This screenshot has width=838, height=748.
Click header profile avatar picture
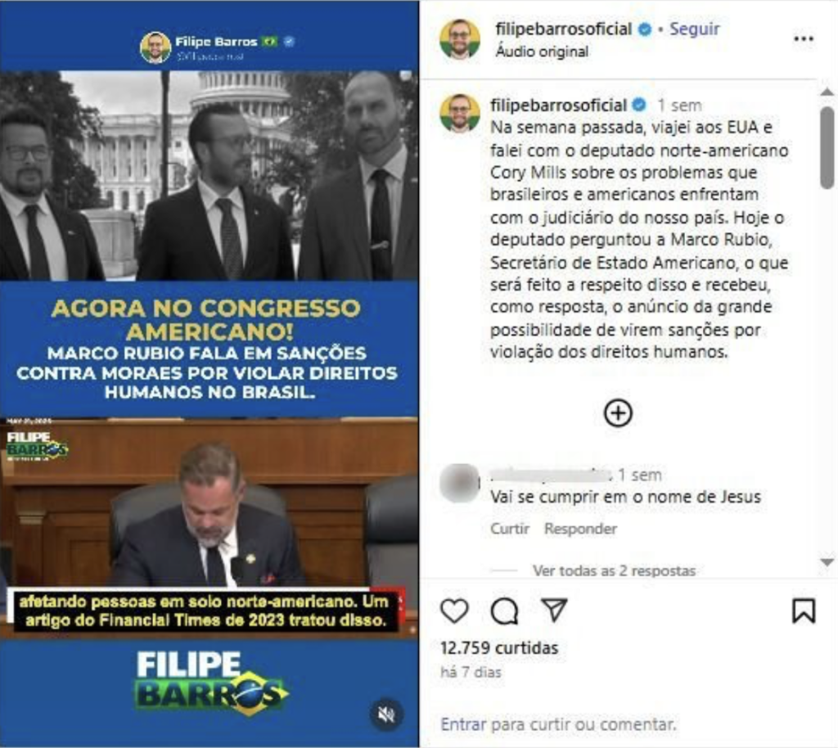[460, 38]
